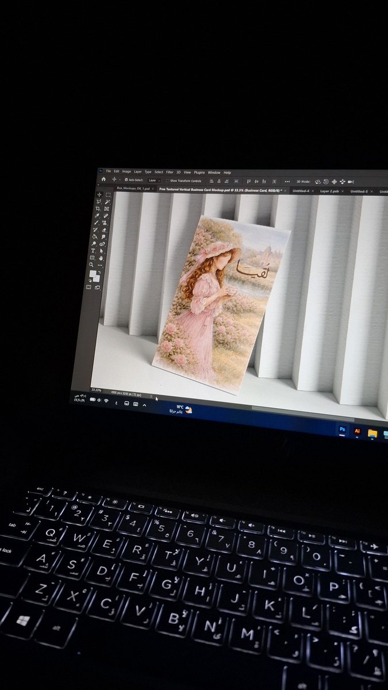388x690 pixels.
Task: Open the Select menu
Action: coord(159,172)
